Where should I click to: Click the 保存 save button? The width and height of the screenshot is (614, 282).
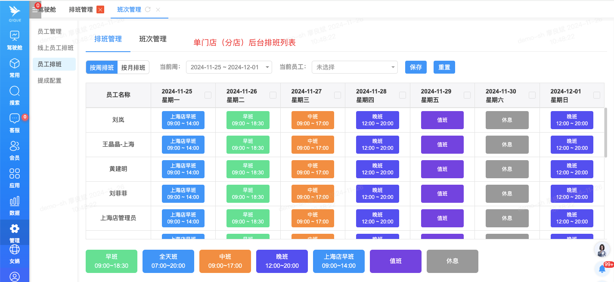(416, 67)
